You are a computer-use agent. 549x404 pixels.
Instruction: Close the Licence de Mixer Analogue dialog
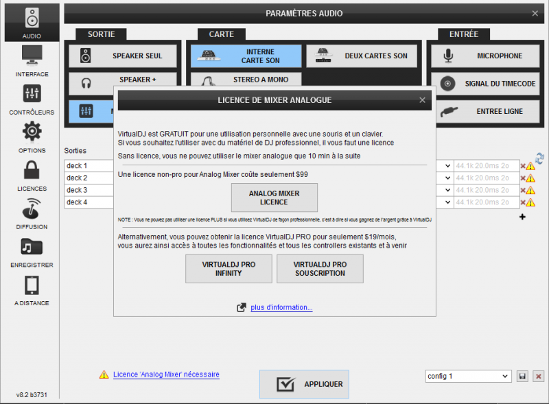click(422, 100)
